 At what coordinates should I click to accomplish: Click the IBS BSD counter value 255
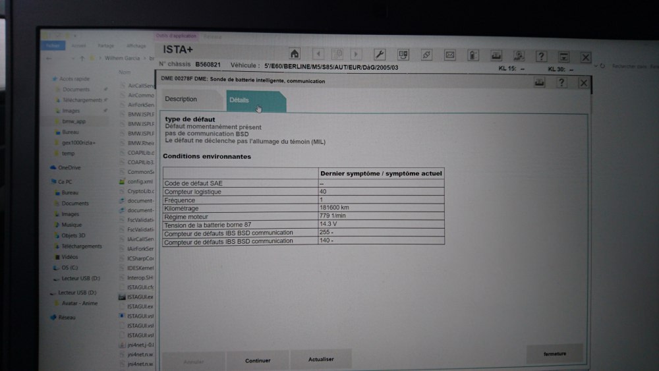click(326, 232)
